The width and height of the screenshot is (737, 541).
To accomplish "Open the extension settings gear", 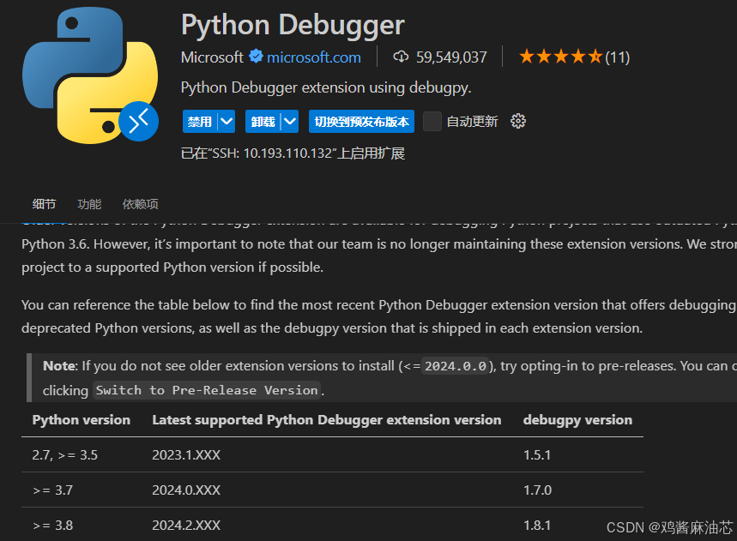I will click(518, 121).
